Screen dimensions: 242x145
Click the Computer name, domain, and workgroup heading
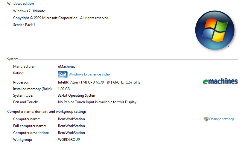47,112
